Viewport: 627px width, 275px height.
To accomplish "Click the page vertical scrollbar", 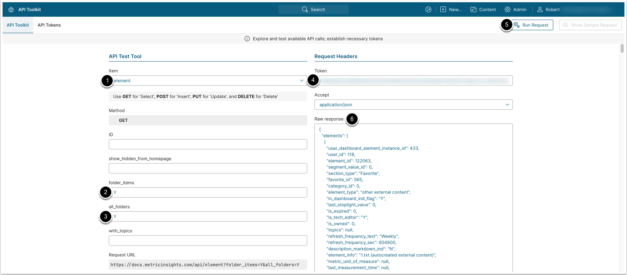I will pyautogui.click(x=622, y=48).
